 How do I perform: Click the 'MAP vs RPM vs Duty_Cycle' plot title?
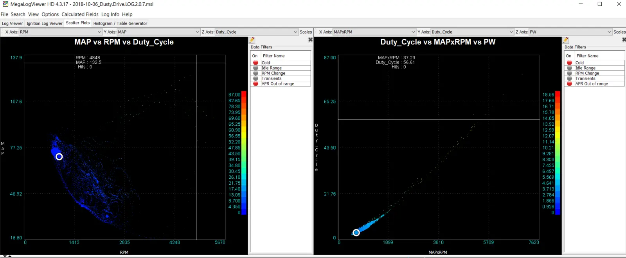(x=124, y=42)
